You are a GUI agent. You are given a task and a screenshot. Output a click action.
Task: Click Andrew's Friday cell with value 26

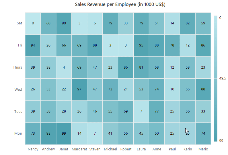[48, 45]
